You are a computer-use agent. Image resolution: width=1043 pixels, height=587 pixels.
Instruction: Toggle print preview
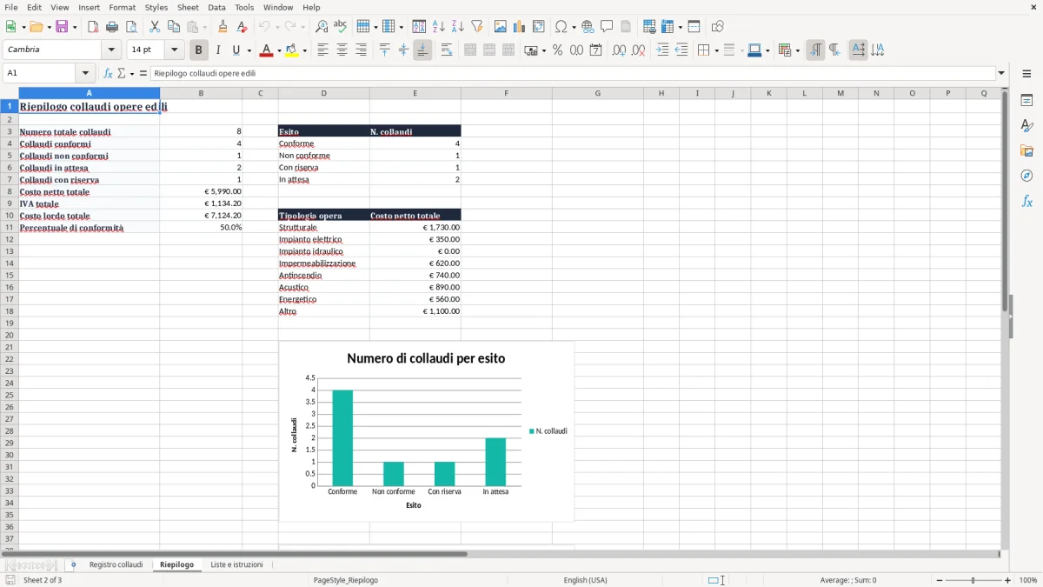(131, 27)
